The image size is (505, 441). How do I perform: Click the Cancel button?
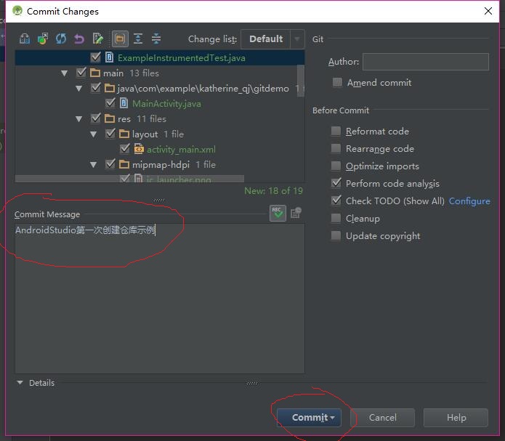point(382,418)
